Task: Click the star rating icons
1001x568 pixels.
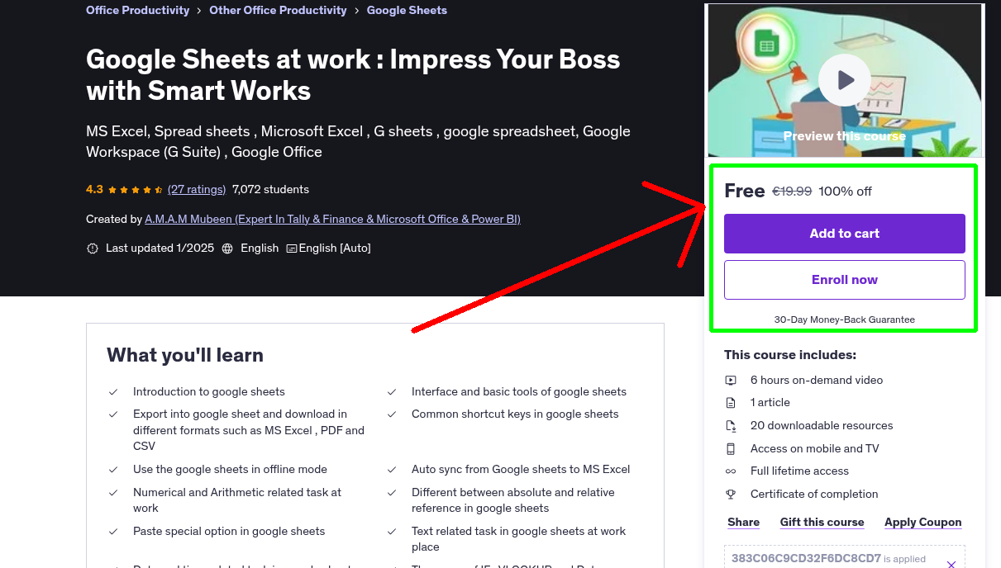Action: 136,190
